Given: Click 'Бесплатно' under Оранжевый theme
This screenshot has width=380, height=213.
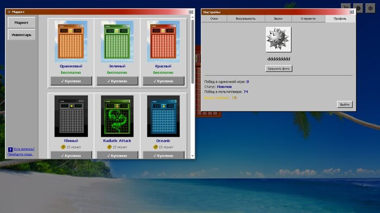Looking at the screenshot, I should (x=71, y=73).
